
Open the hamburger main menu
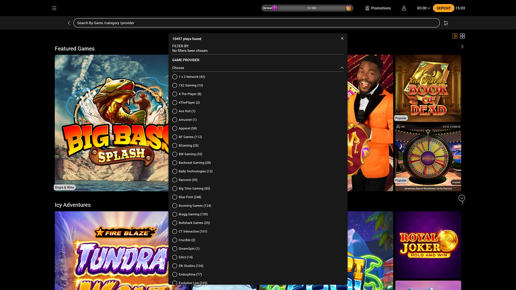pyautogui.click(x=54, y=8)
